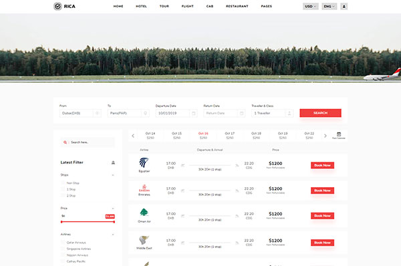Check the Qatar Airways filter
401x266 pixels.
[x=63, y=242]
